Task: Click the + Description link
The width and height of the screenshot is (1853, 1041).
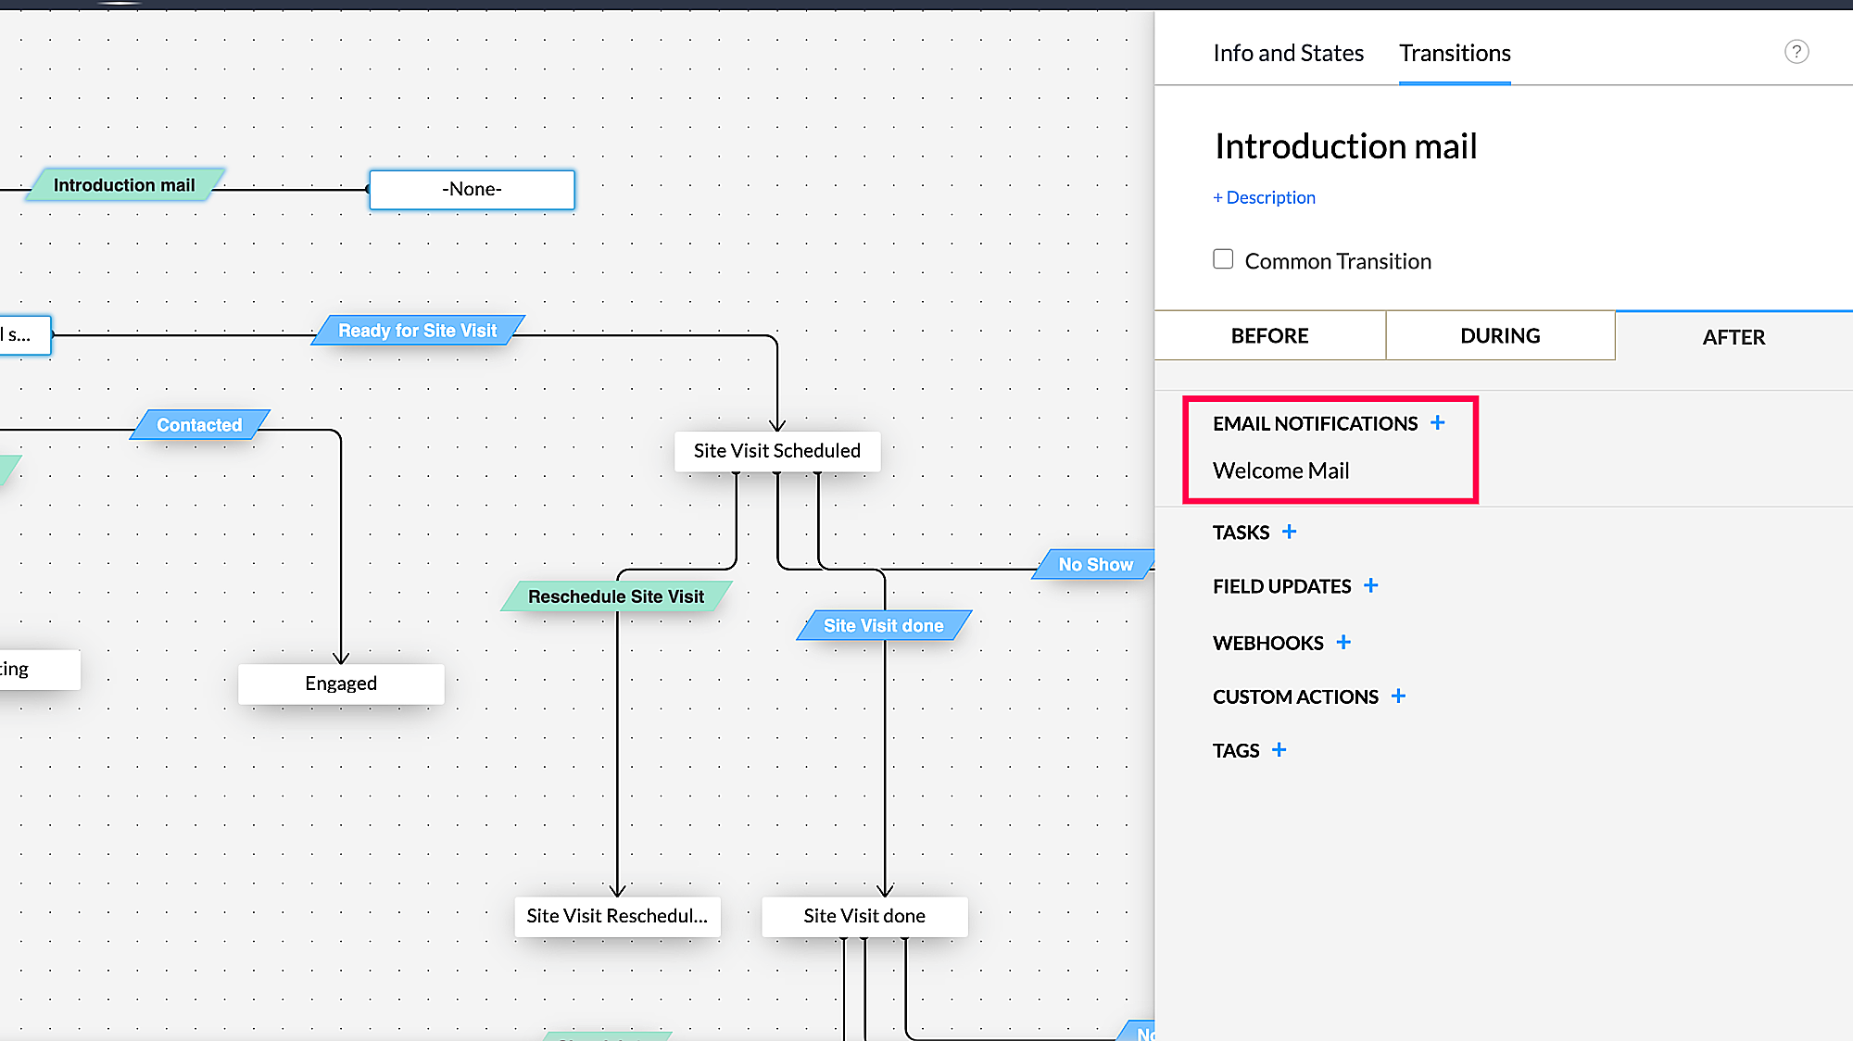Action: click(x=1264, y=197)
